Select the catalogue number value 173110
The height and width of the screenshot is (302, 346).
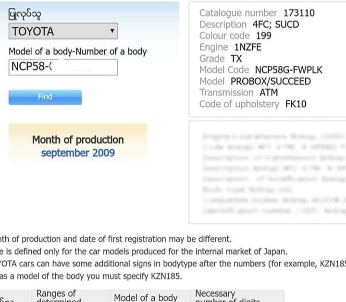(x=299, y=13)
